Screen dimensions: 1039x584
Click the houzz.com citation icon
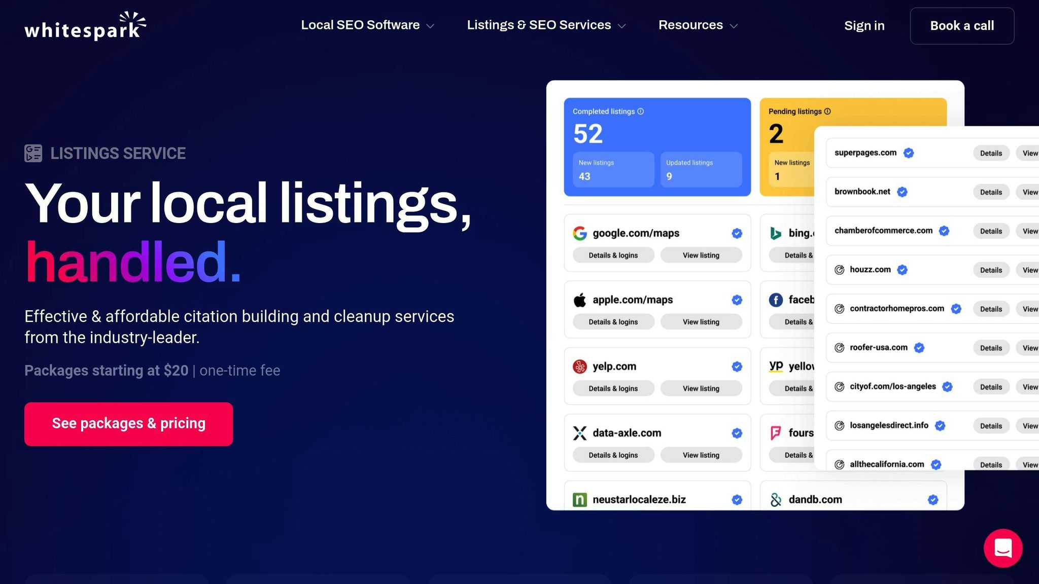click(840, 270)
